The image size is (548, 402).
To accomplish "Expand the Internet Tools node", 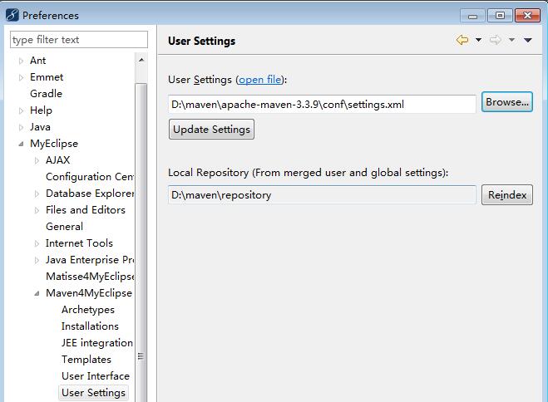I will pos(37,243).
